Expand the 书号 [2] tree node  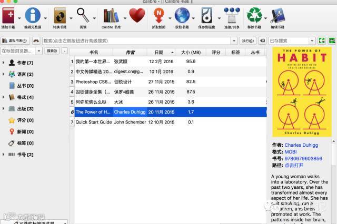coord(3,154)
